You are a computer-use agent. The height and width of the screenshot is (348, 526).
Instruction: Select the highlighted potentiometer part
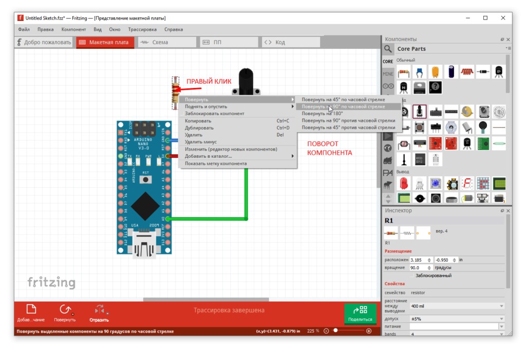[x=419, y=112]
